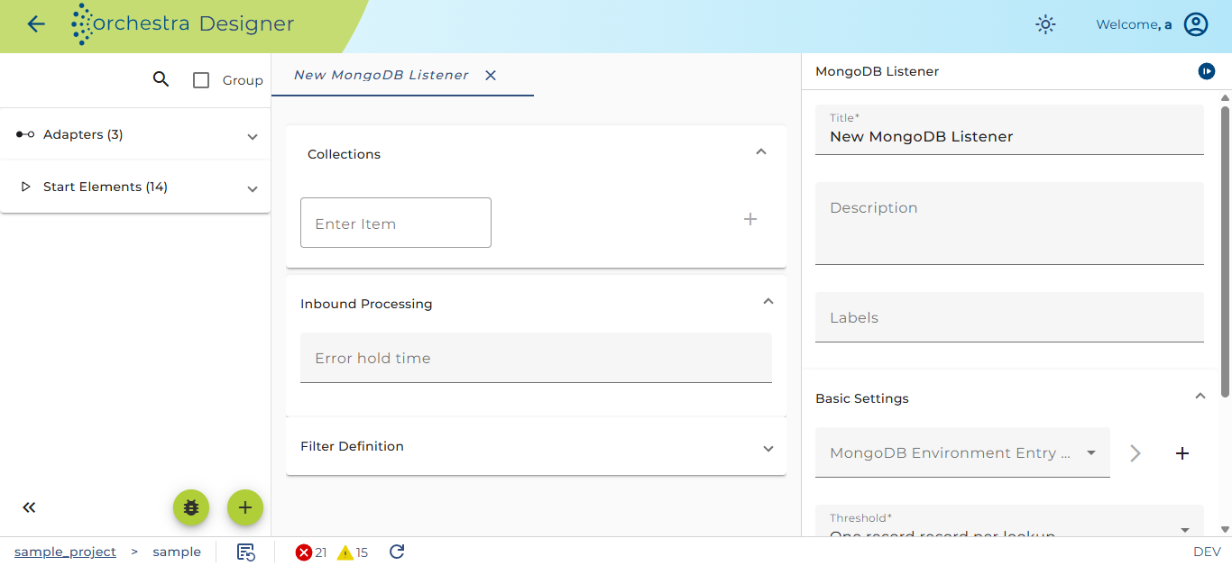
Task: Expand the Start Elements (14) section
Action: pyautogui.click(x=135, y=187)
